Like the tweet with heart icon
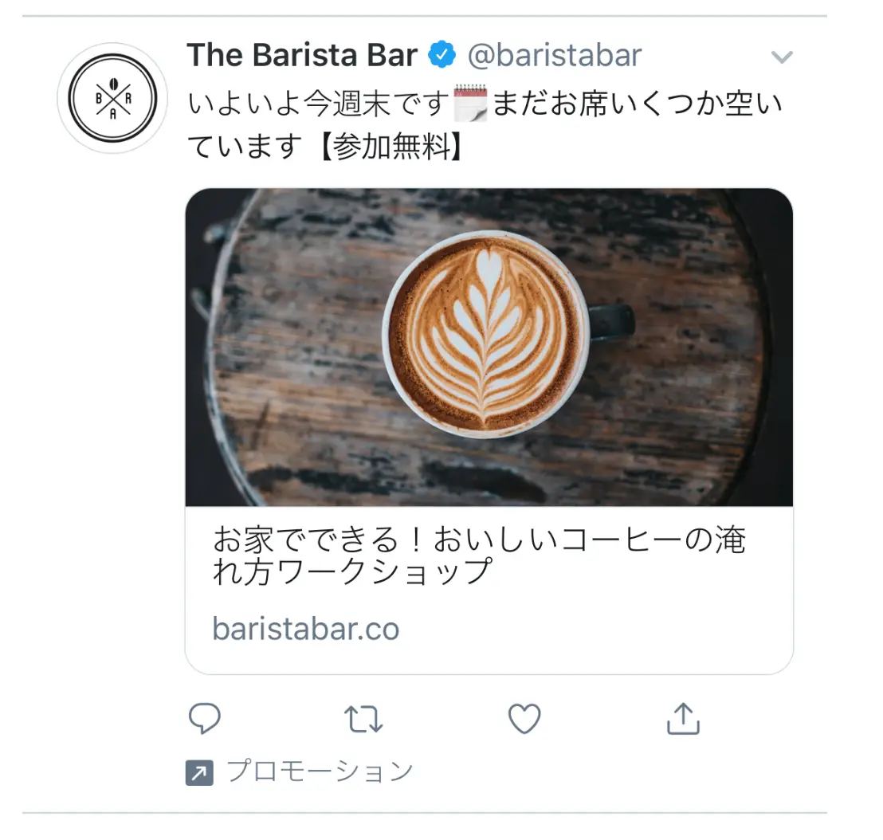The width and height of the screenshot is (883, 840). 524,719
